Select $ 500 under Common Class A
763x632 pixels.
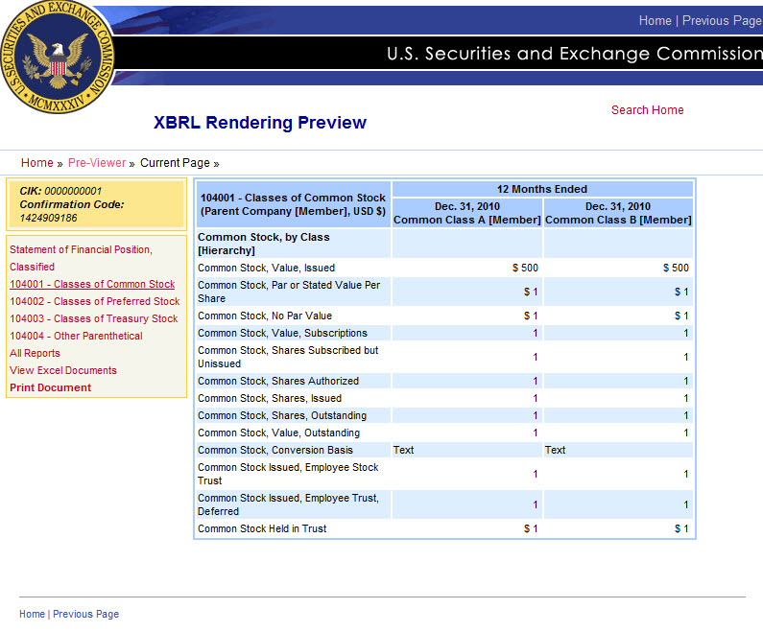point(525,268)
